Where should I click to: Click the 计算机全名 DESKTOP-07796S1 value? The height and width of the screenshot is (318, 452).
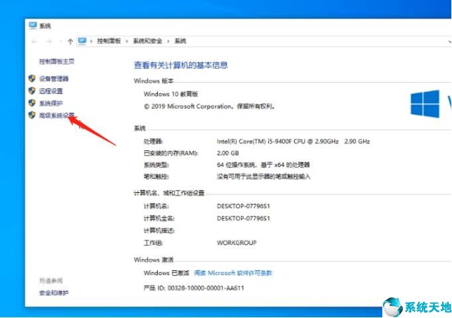(x=244, y=219)
